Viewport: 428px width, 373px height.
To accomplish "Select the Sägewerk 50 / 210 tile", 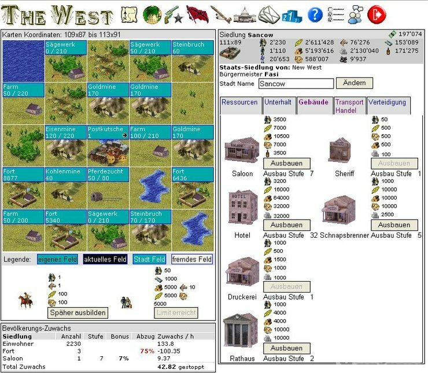I will click(x=150, y=61).
